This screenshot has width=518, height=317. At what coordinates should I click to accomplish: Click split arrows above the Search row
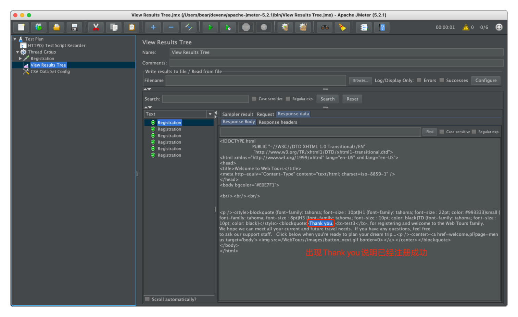147,89
